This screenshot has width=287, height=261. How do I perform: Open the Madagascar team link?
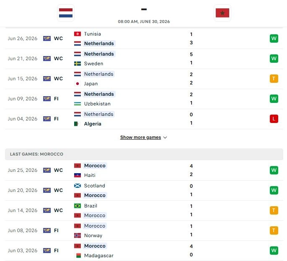coord(99,256)
